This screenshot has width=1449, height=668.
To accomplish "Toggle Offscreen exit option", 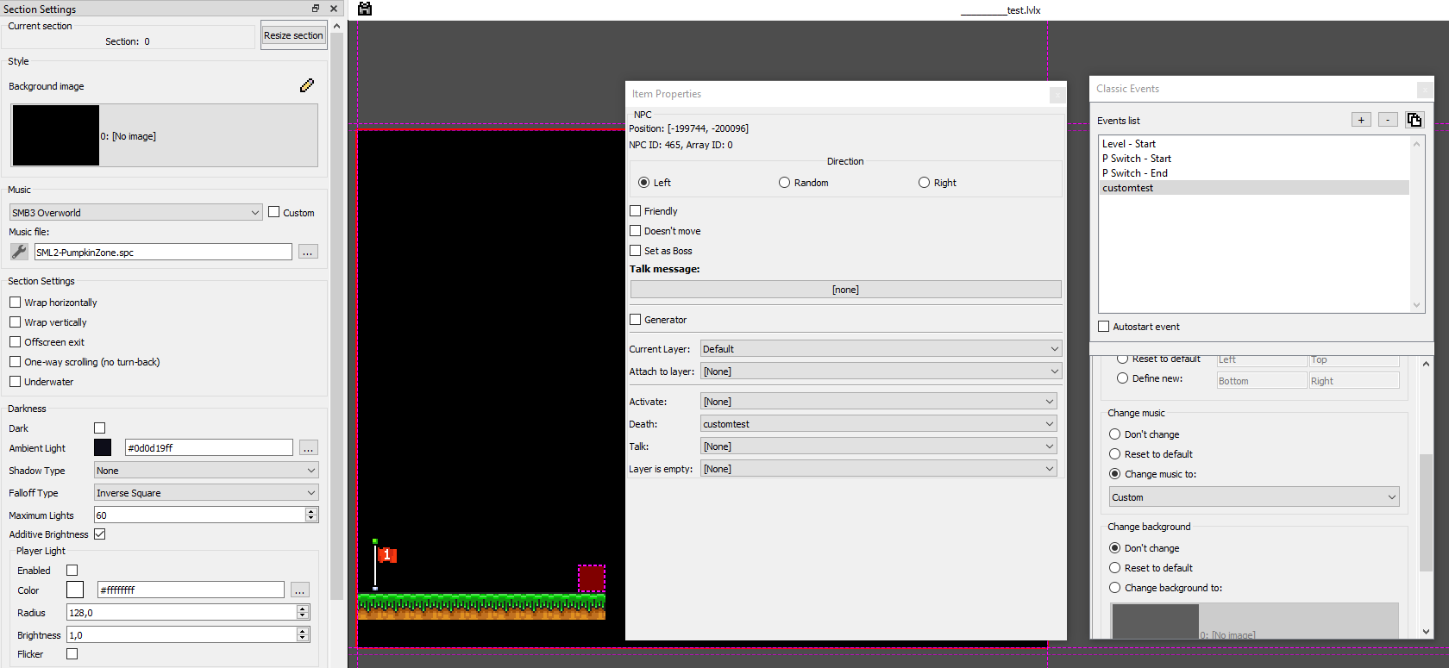I will (x=15, y=341).
